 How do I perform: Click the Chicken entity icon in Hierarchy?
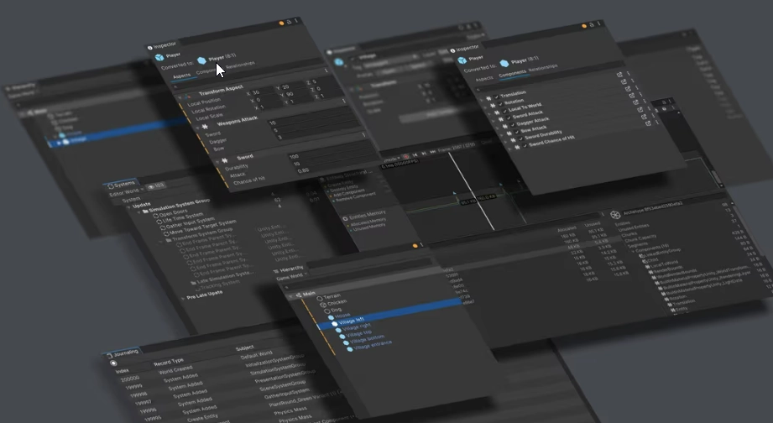tap(323, 305)
